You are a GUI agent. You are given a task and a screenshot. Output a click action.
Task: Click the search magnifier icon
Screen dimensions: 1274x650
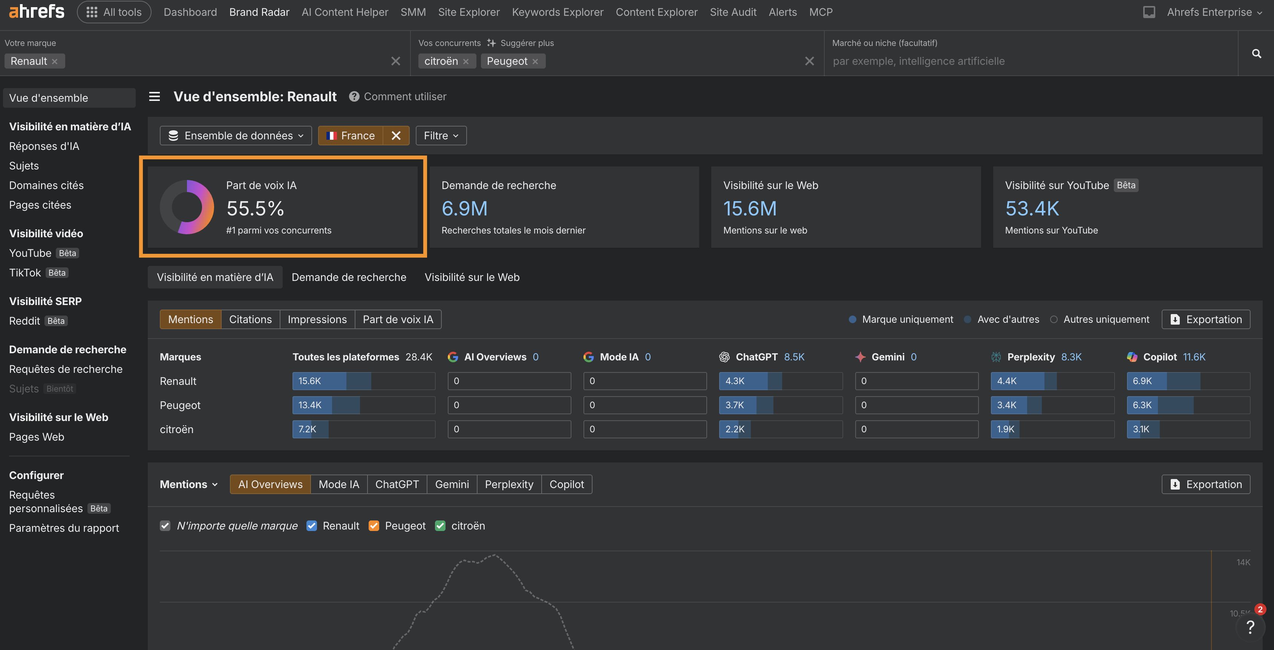click(1256, 53)
